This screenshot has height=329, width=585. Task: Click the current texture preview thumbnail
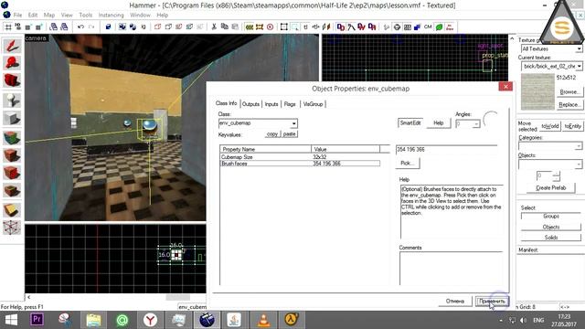pos(537,91)
